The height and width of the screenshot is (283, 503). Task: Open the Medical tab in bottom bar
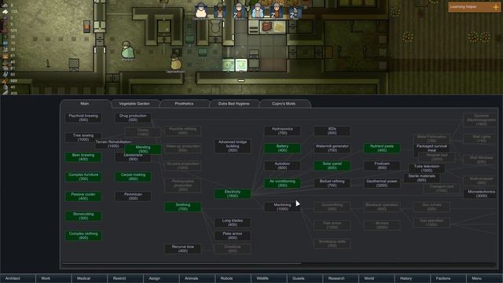coord(90,278)
